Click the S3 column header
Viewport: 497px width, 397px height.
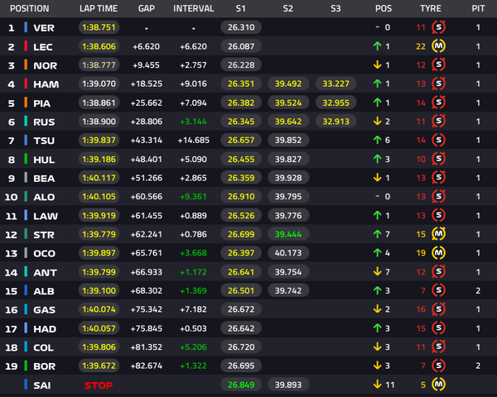point(335,8)
